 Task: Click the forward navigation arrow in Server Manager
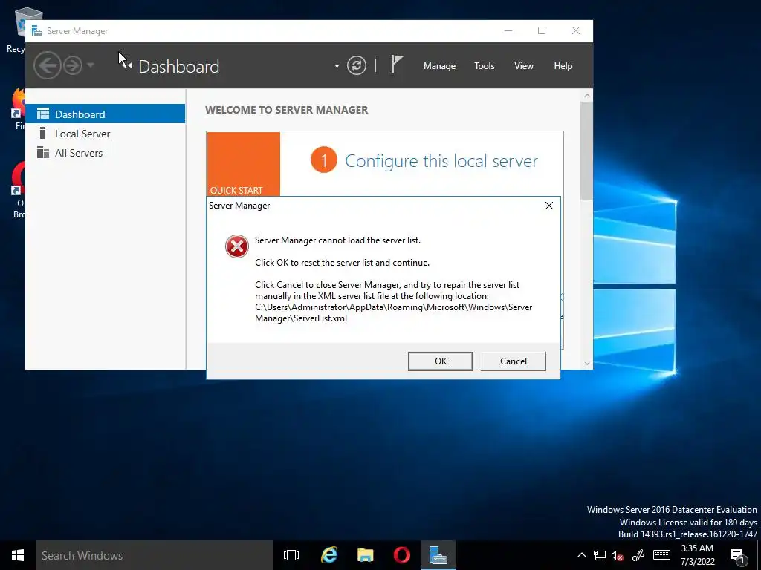click(x=73, y=65)
